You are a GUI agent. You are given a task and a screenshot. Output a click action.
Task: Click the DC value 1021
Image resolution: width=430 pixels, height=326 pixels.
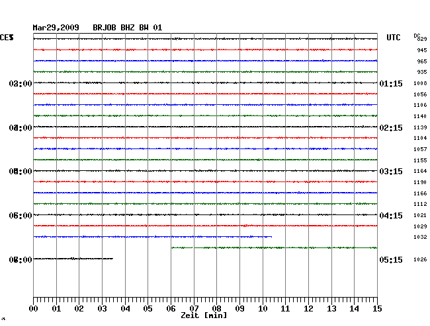pos(420,215)
